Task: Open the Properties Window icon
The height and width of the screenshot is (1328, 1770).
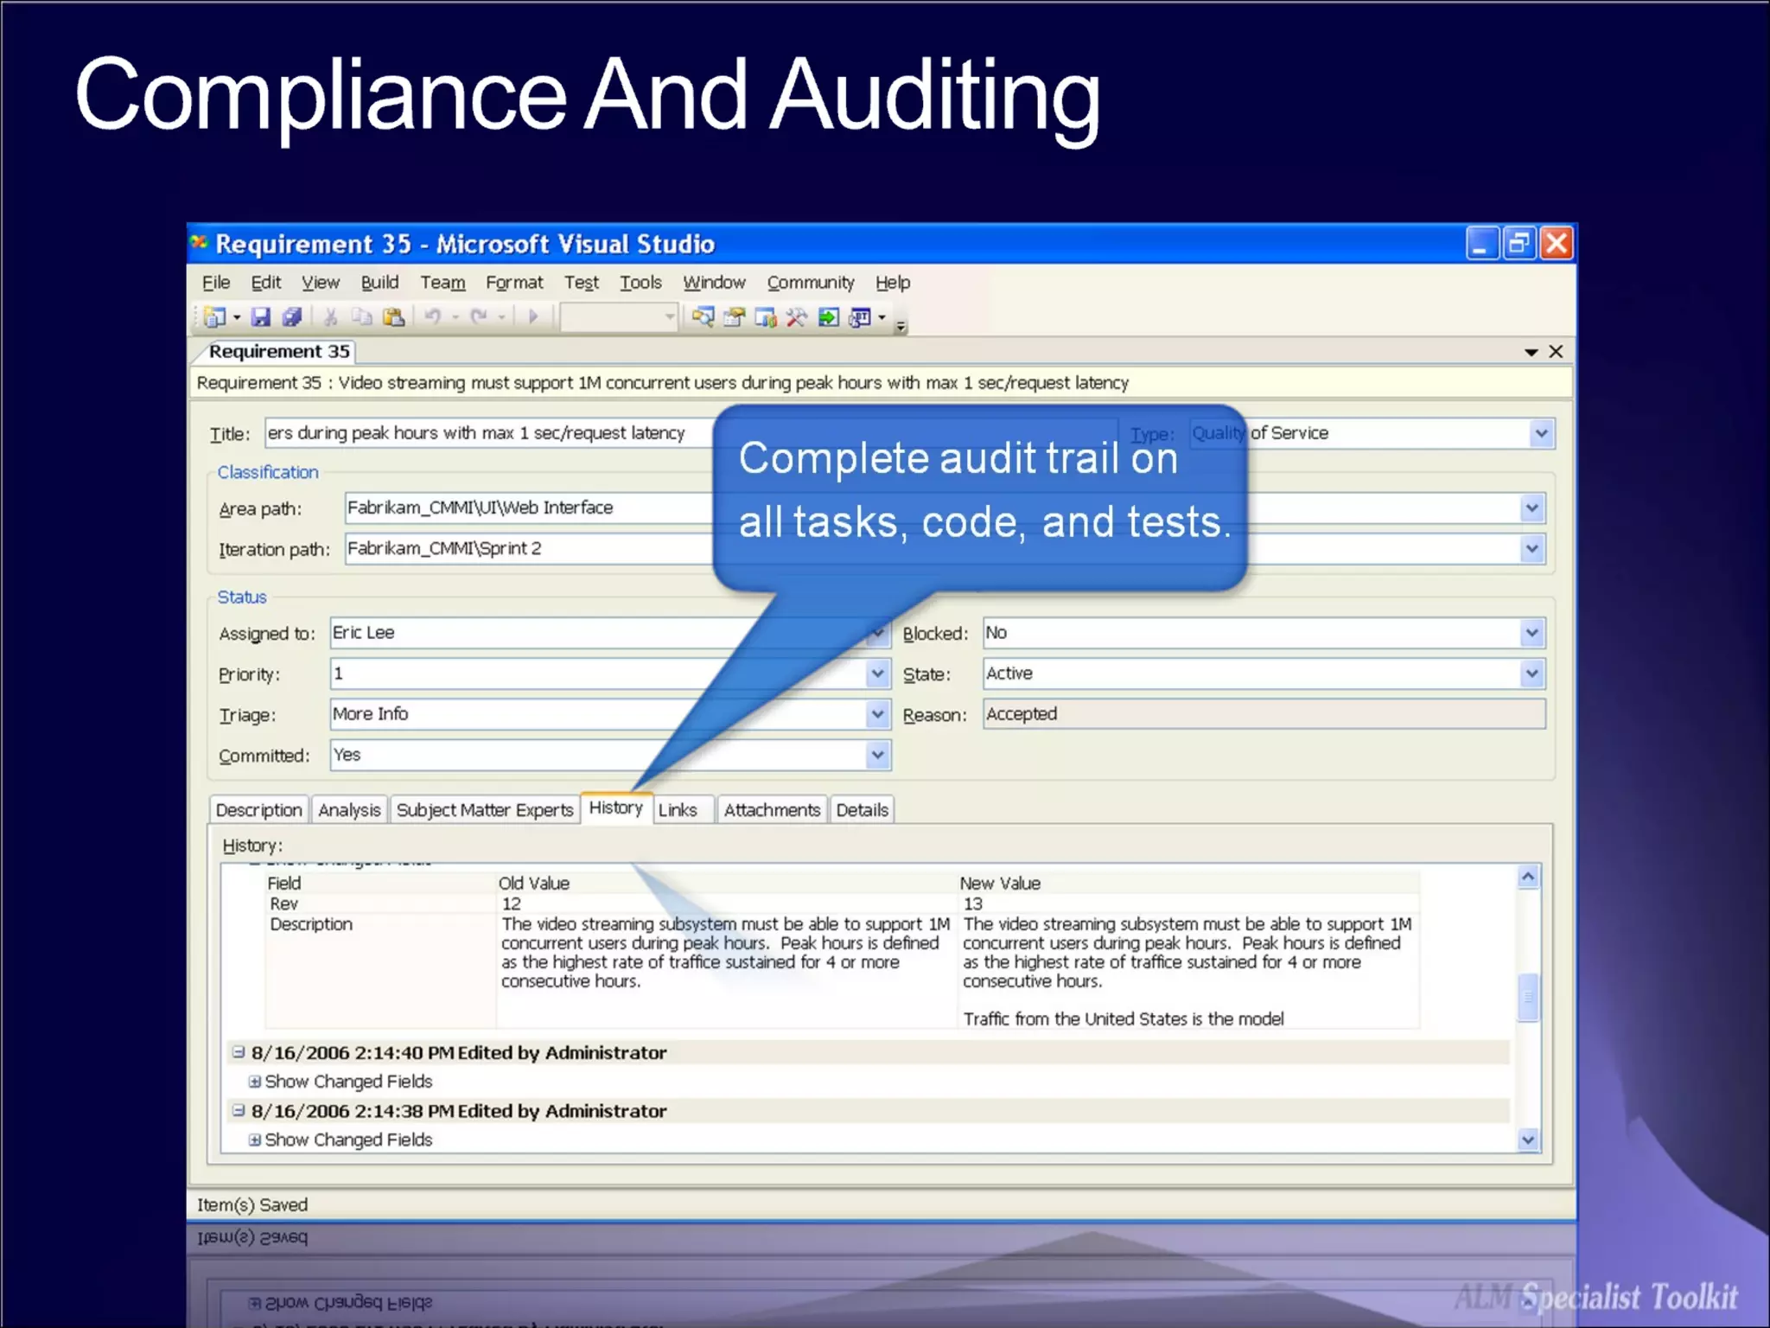Action: pyautogui.click(x=734, y=317)
